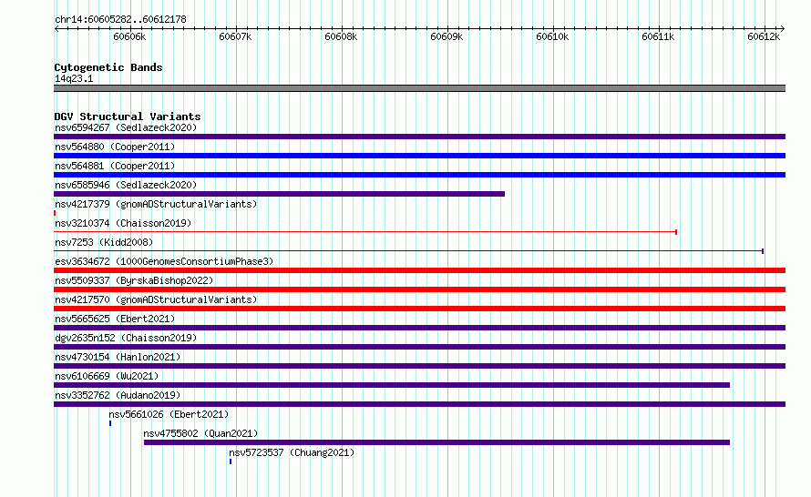Open nsv4217570 (gnomADStructuralVariants) label
This screenshot has height=497, width=811.
[156, 299]
